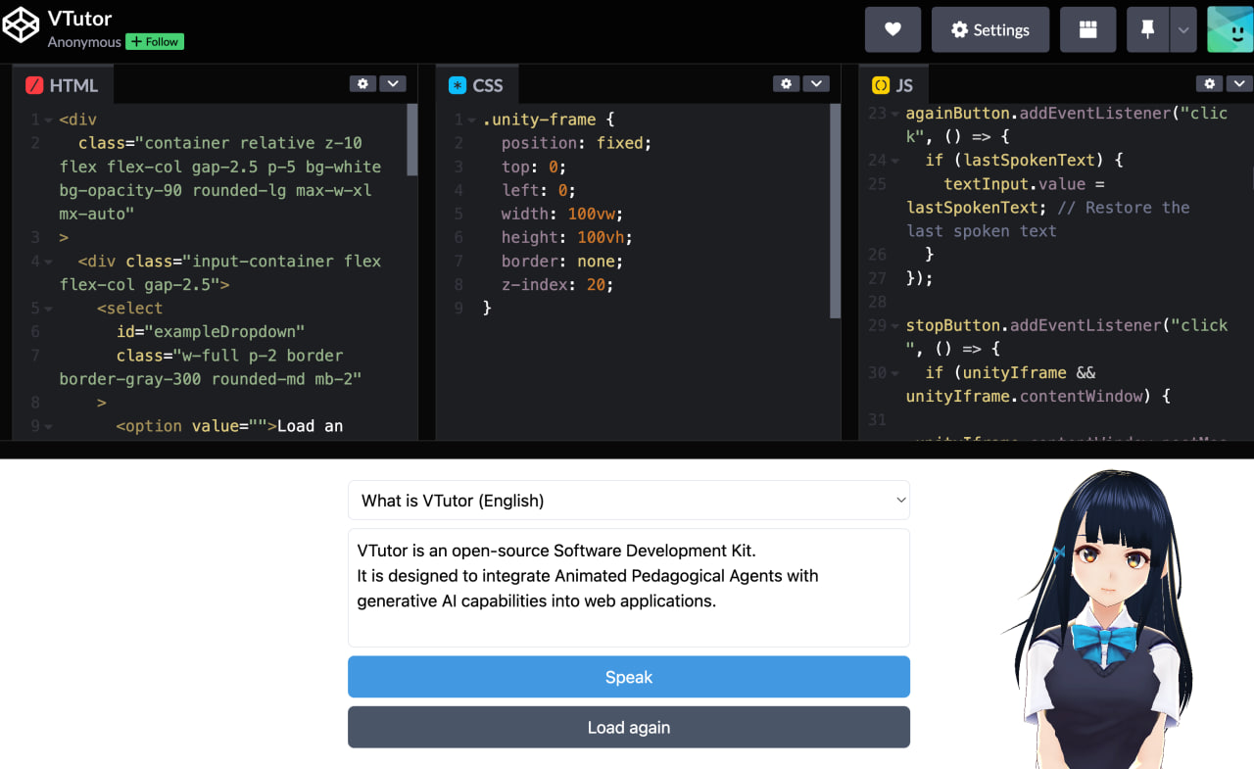This screenshot has height=769, width=1254.
Task: Select the HTML editor tab
Action: click(62, 85)
